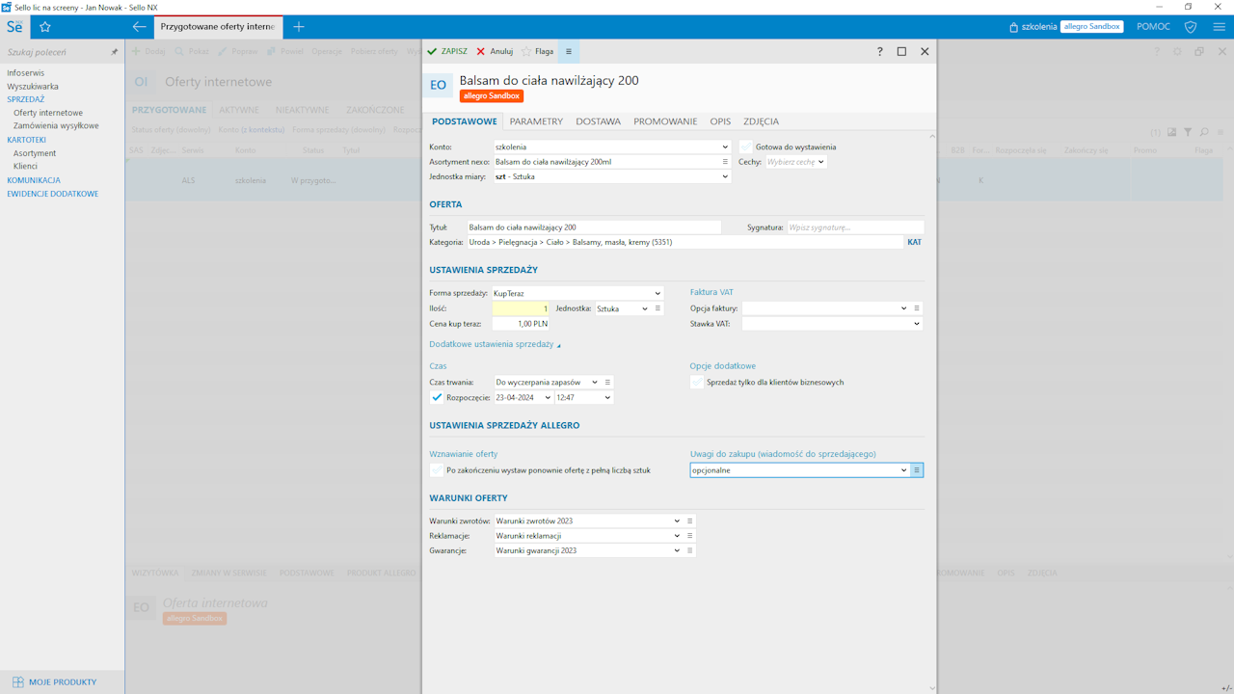Toggle the Gotowa do wystawienia checkbox
Image resolution: width=1234 pixels, height=694 pixels.
coord(746,147)
